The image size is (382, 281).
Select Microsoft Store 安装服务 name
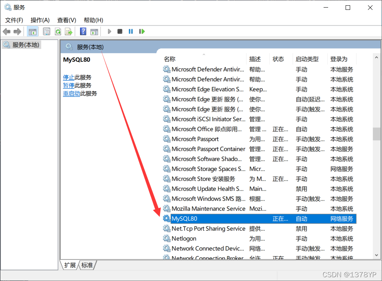tap(203, 179)
